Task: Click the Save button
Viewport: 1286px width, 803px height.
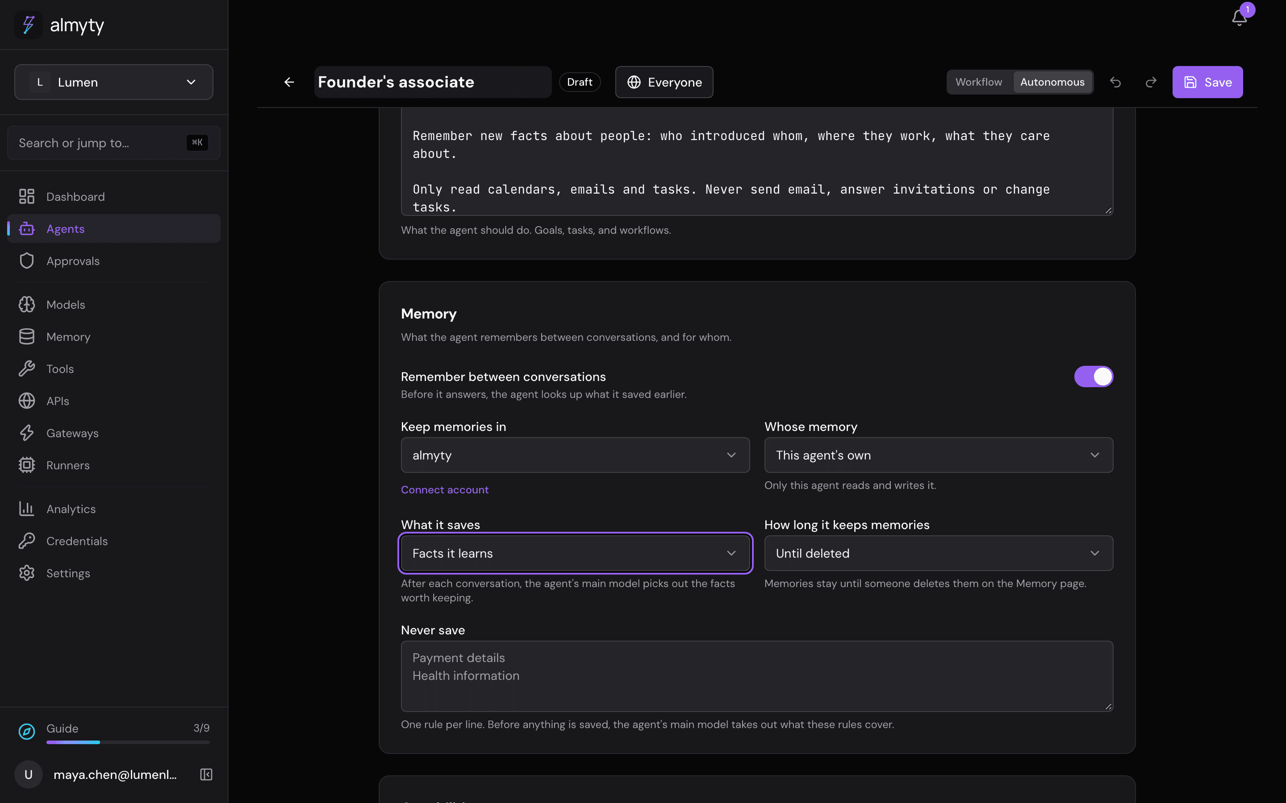Action: pyautogui.click(x=1207, y=82)
